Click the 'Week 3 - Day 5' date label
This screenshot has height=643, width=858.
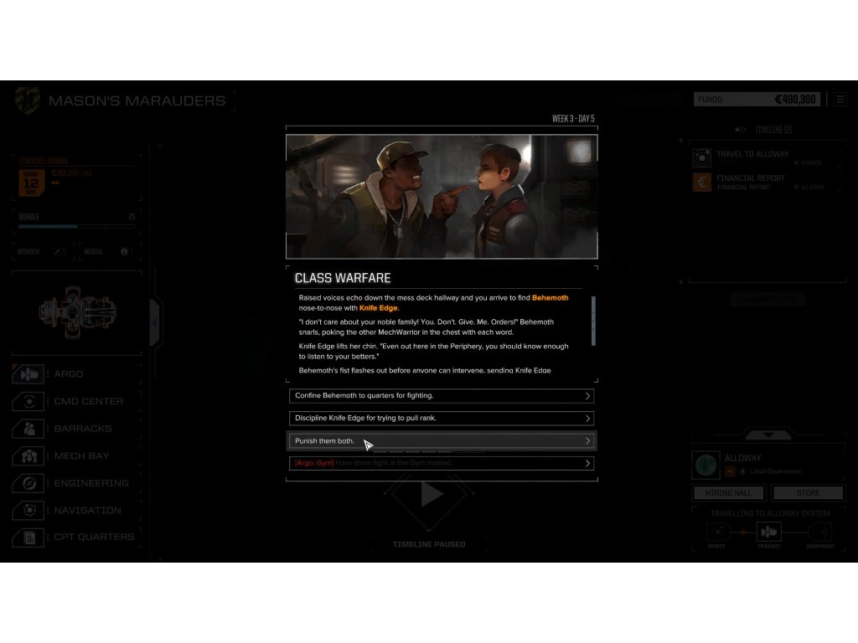573,119
